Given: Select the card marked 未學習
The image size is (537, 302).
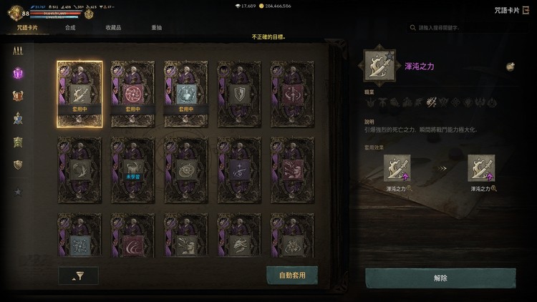Looking at the screenshot, I should (133, 170).
